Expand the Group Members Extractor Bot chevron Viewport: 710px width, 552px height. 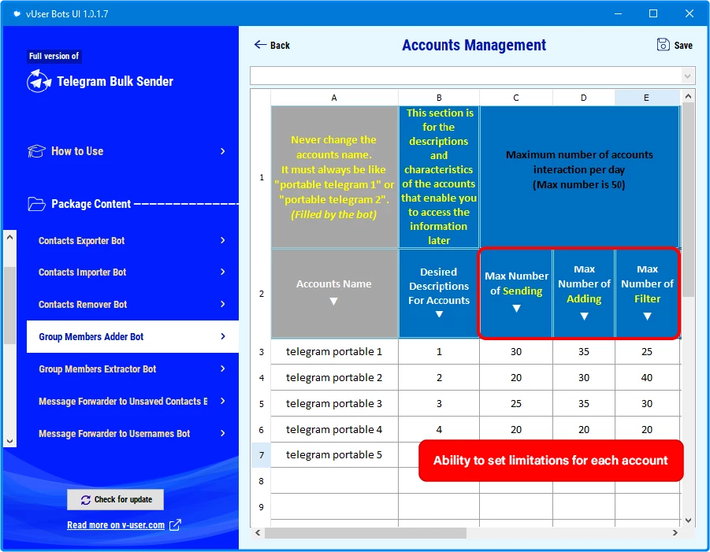pos(223,369)
